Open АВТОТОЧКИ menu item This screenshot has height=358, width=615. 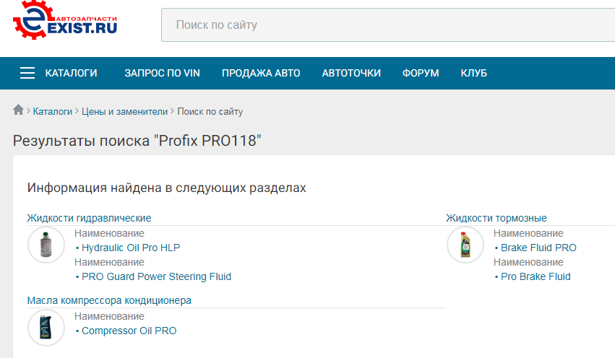pos(351,73)
